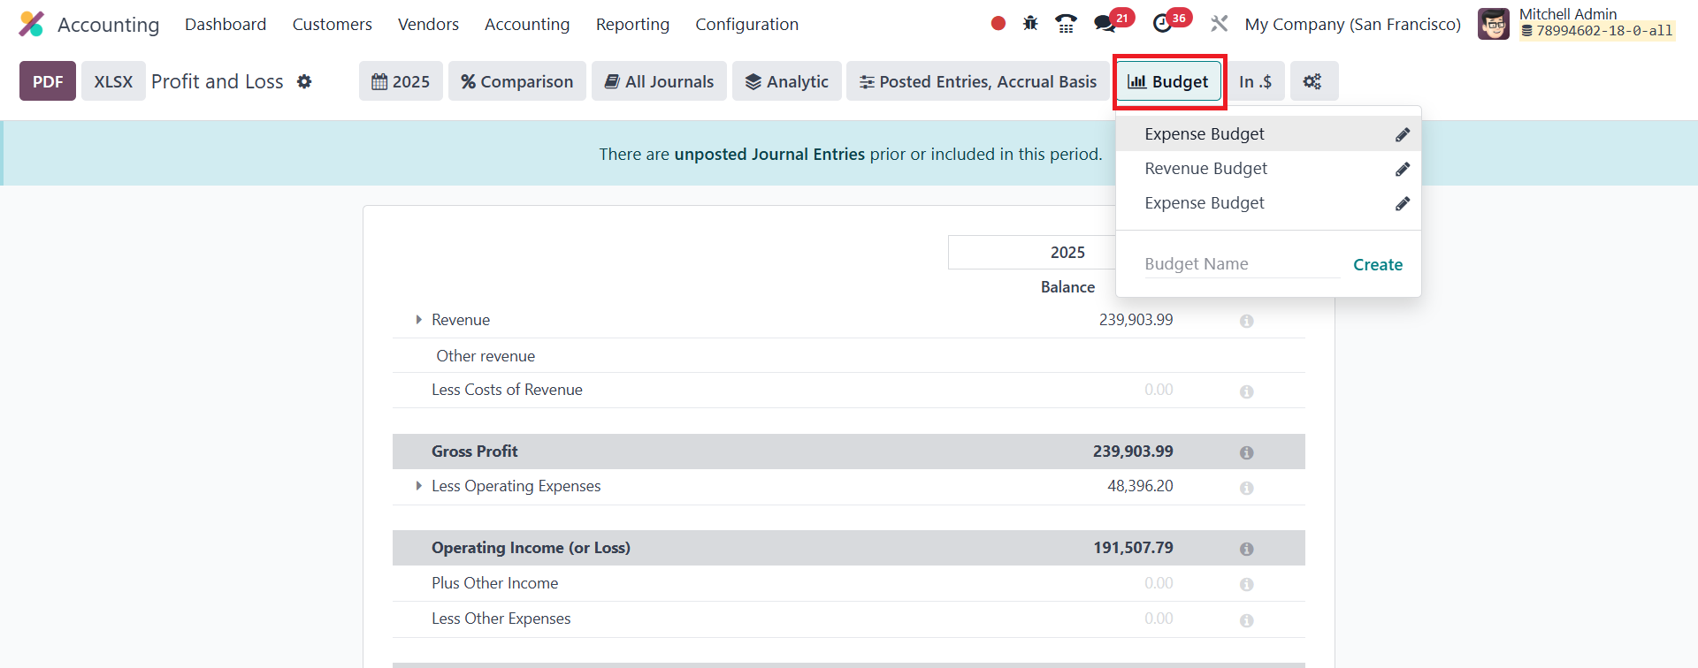
Task: Open the All Journals filter dropdown
Action: (x=659, y=81)
